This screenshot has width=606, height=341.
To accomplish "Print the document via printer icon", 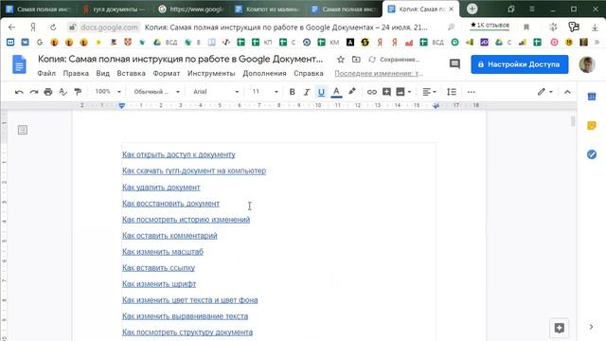I will pyautogui.click(x=48, y=92).
